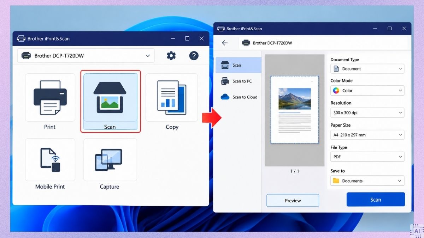Select the Scan to Cloud sidebar item
The height and width of the screenshot is (238, 424).
[x=238, y=97]
